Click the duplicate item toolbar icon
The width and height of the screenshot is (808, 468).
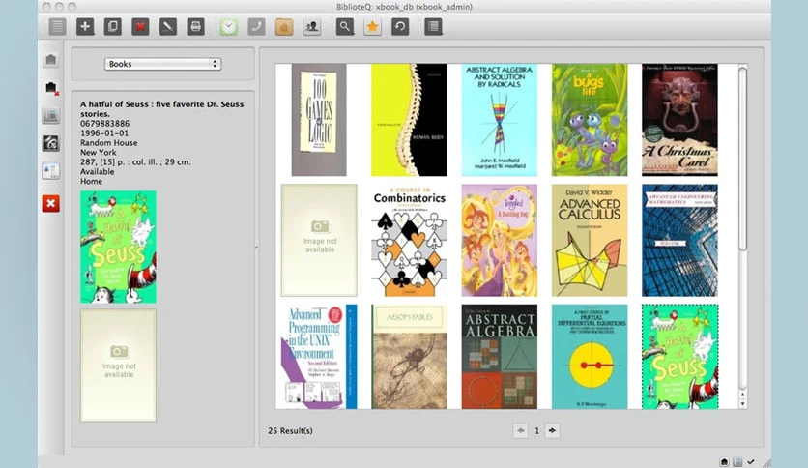[x=112, y=26]
